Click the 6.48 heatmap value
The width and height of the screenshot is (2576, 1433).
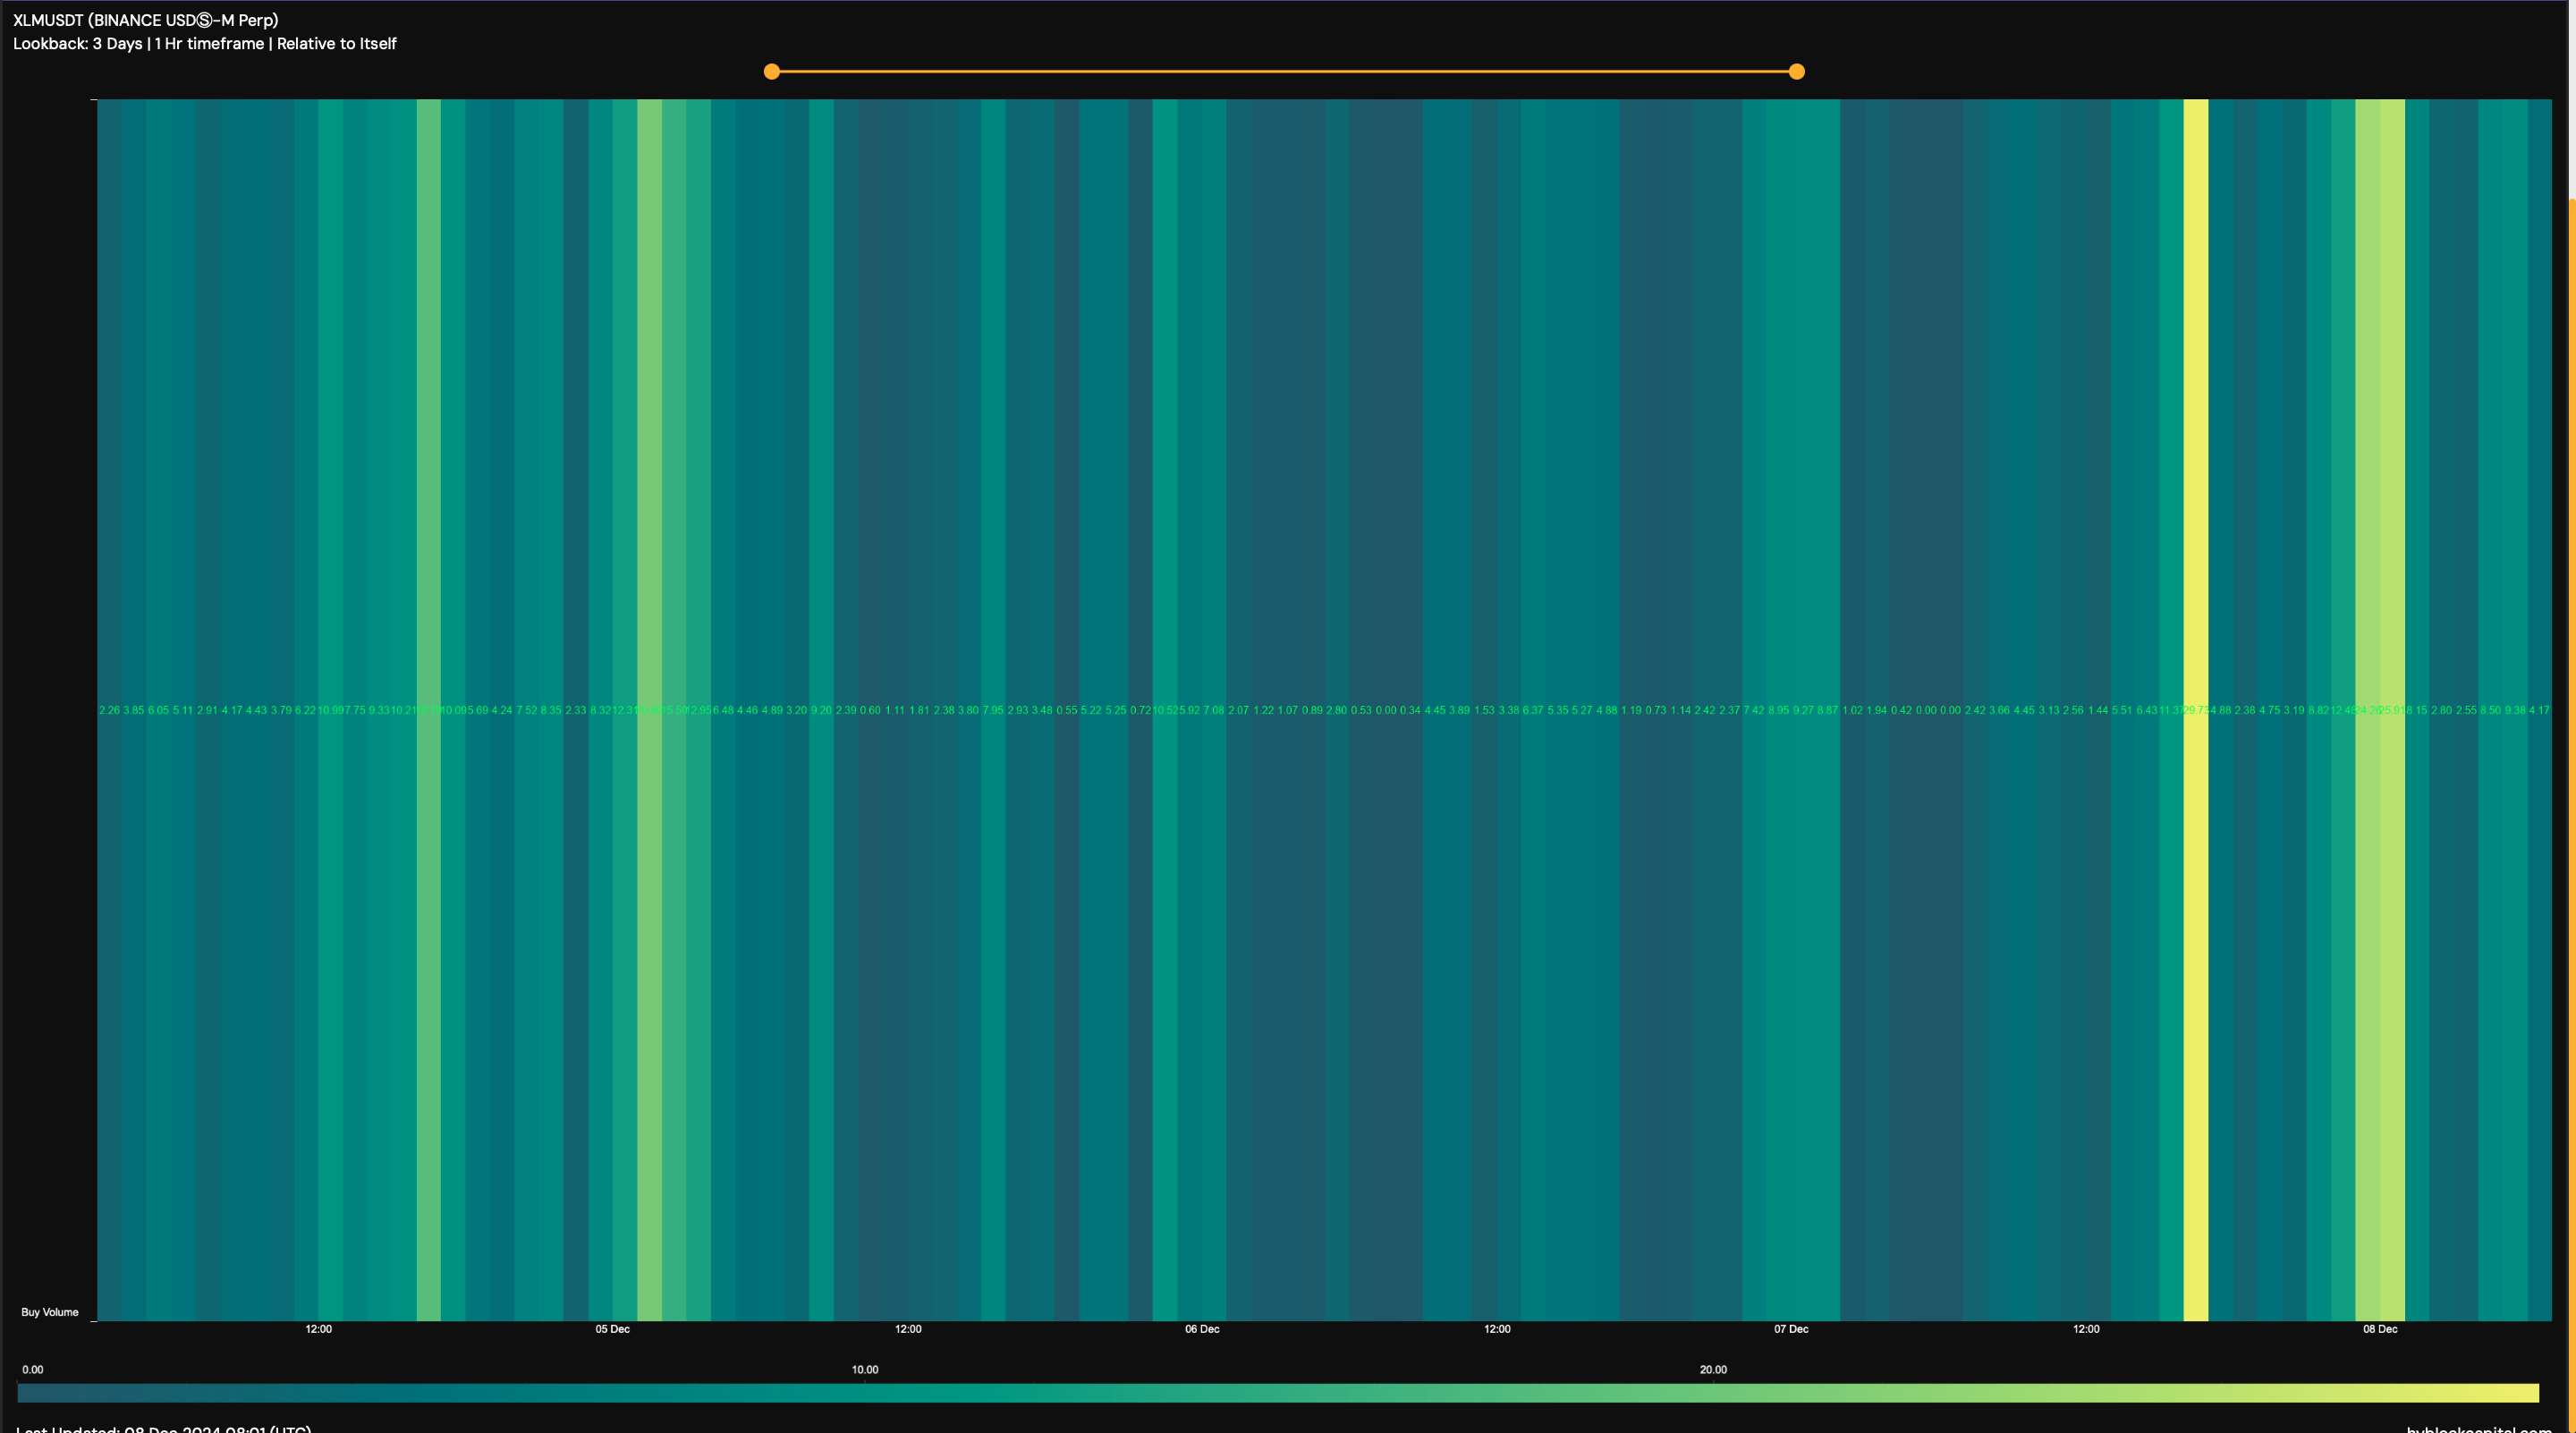[723, 710]
